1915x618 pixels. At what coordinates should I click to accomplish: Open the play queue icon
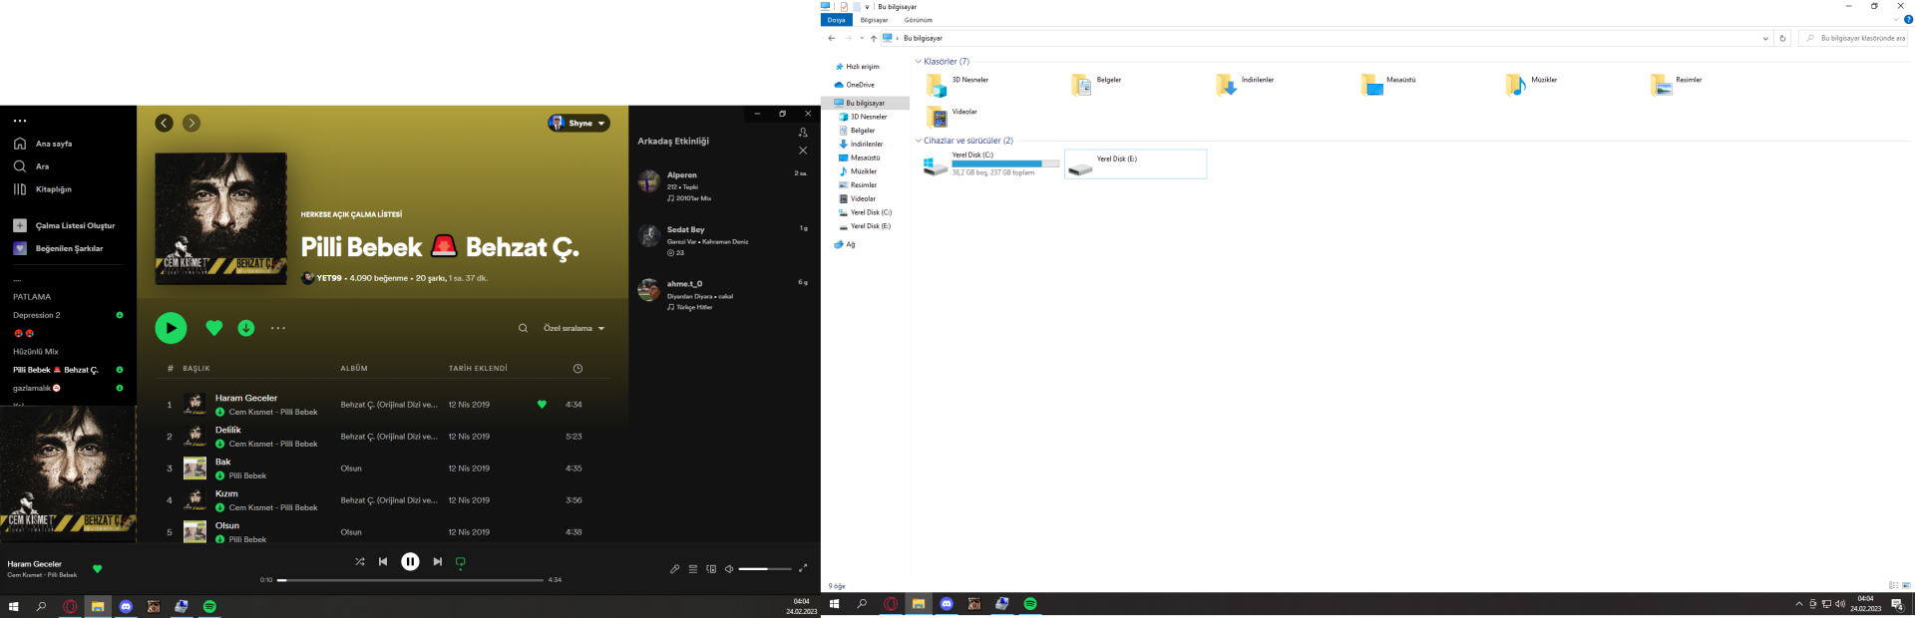[692, 569]
